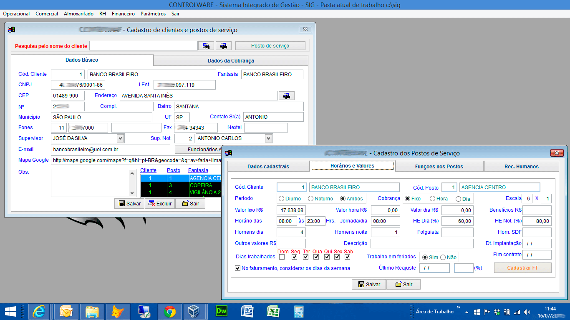Switch to the Rec. Humanos tab
The width and height of the screenshot is (570, 320).
[521, 166]
